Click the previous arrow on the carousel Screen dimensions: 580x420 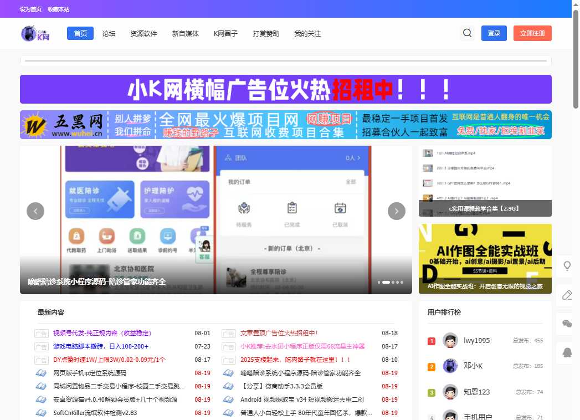pyautogui.click(x=35, y=211)
